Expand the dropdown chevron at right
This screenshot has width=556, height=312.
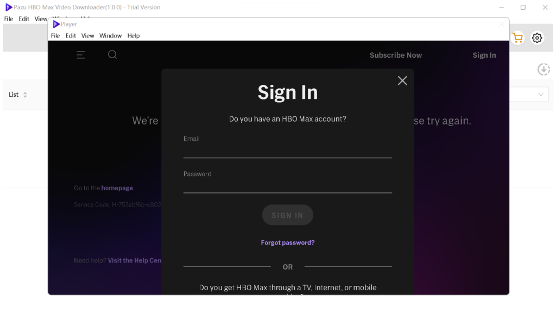click(541, 95)
